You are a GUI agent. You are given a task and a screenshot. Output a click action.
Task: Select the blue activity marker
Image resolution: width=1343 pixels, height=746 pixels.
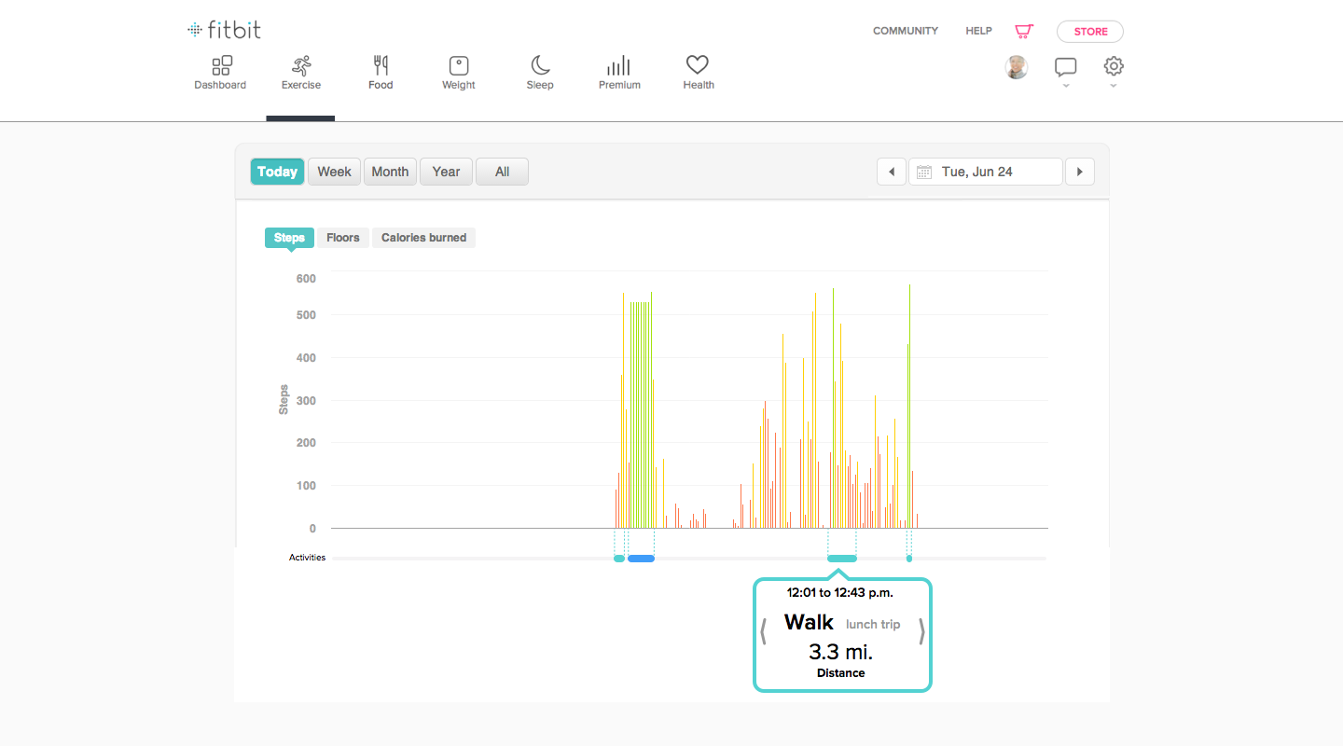coord(641,559)
